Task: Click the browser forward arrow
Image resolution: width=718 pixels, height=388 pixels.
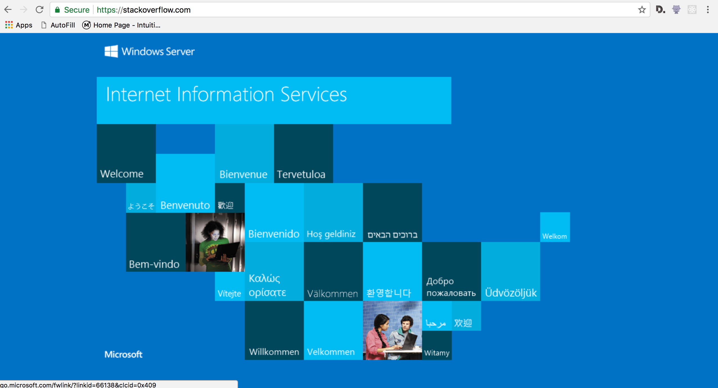Action: pyautogui.click(x=24, y=10)
